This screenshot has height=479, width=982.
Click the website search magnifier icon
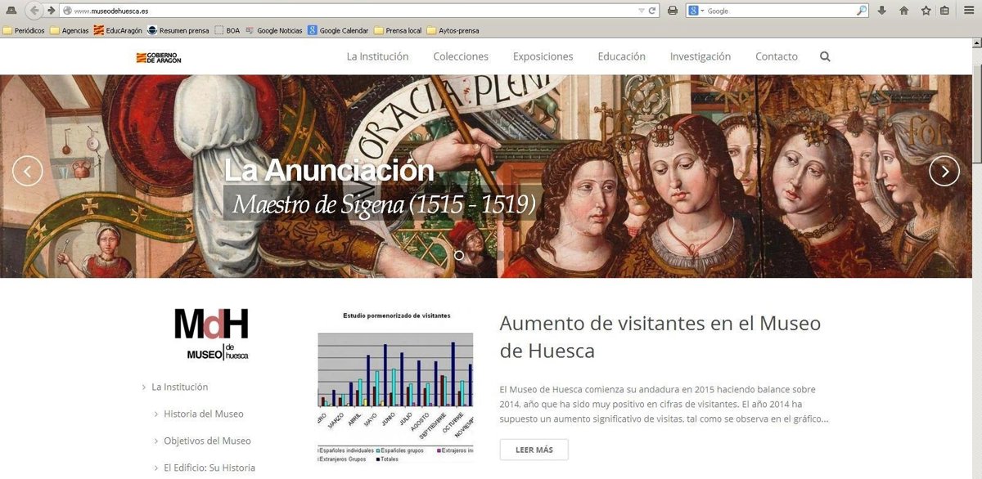(824, 56)
